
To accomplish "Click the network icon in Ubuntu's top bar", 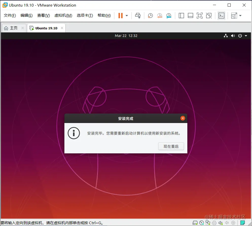I will [x=226, y=36].
